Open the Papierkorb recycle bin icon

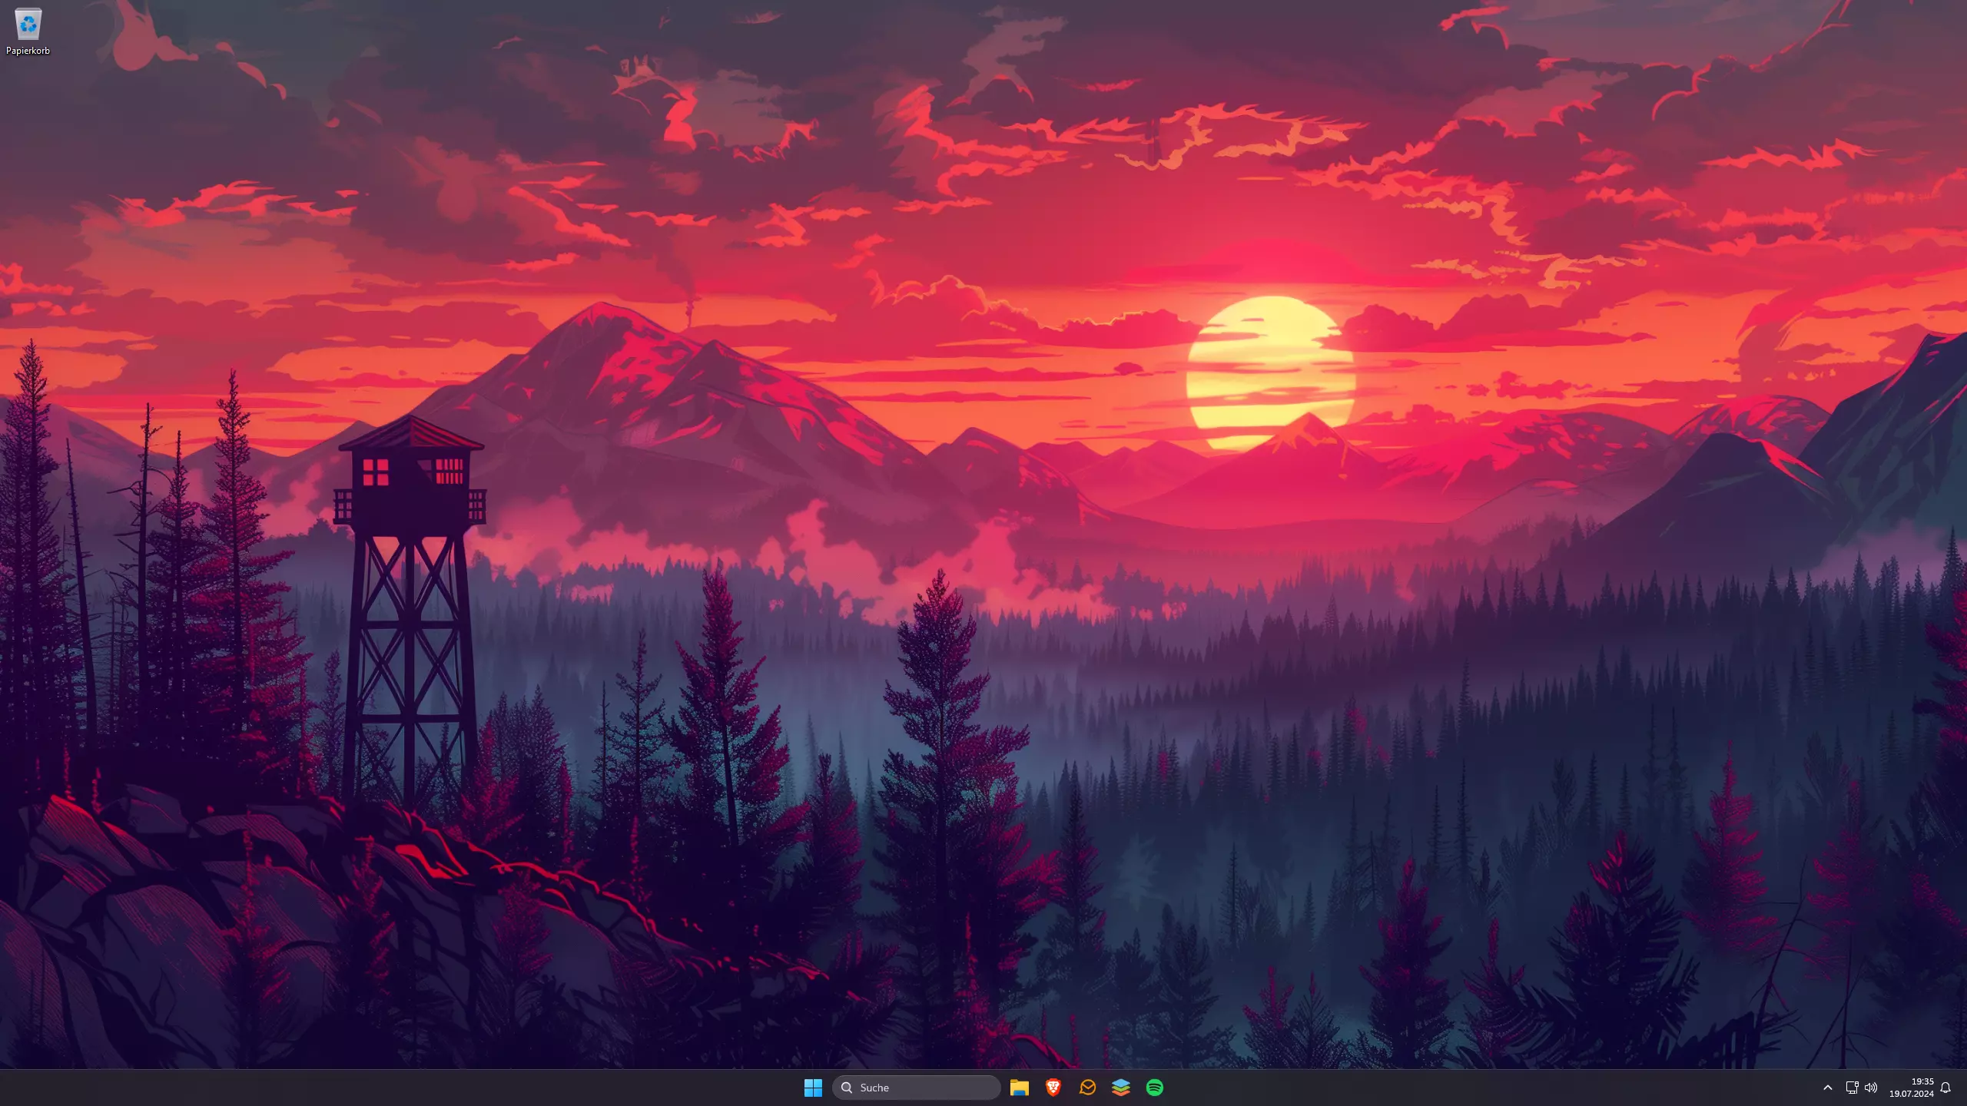pyautogui.click(x=28, y=24)
